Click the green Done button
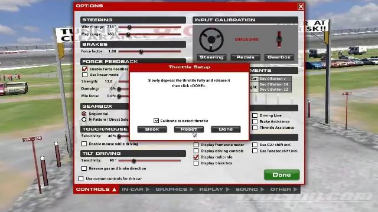Viewport: 378px width, 212px height. (x=282, y=175)
